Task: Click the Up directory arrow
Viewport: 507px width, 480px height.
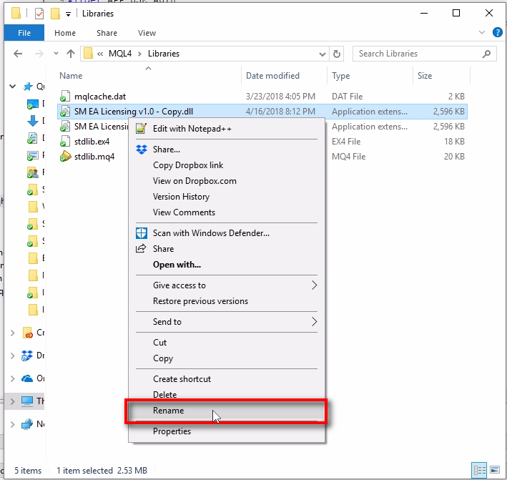Action: click(x=71, y=54)
